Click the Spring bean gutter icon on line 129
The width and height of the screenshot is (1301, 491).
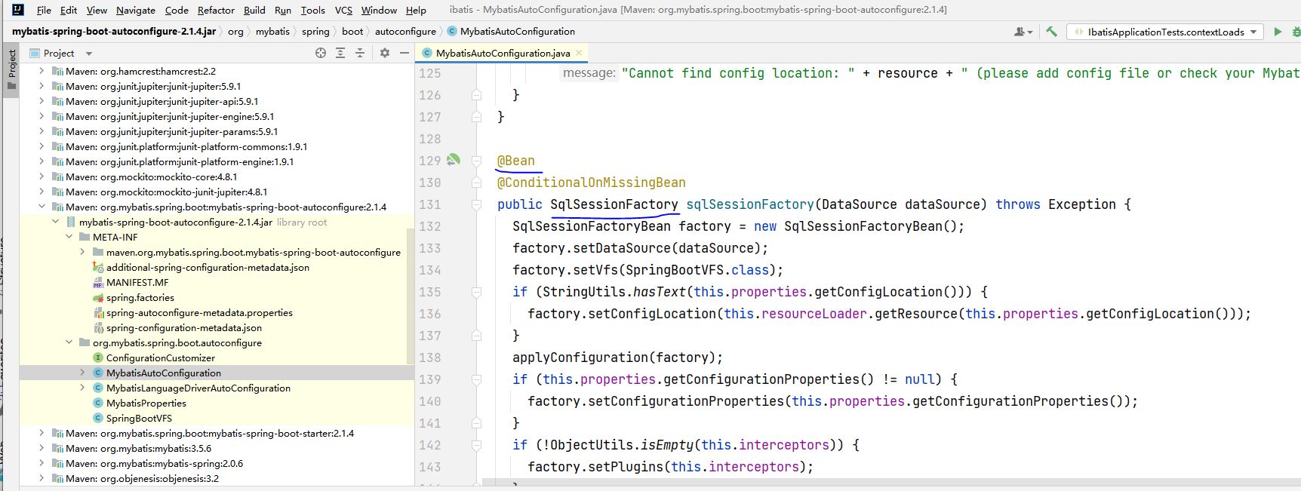pyautogui.click(x=453, y=160)
